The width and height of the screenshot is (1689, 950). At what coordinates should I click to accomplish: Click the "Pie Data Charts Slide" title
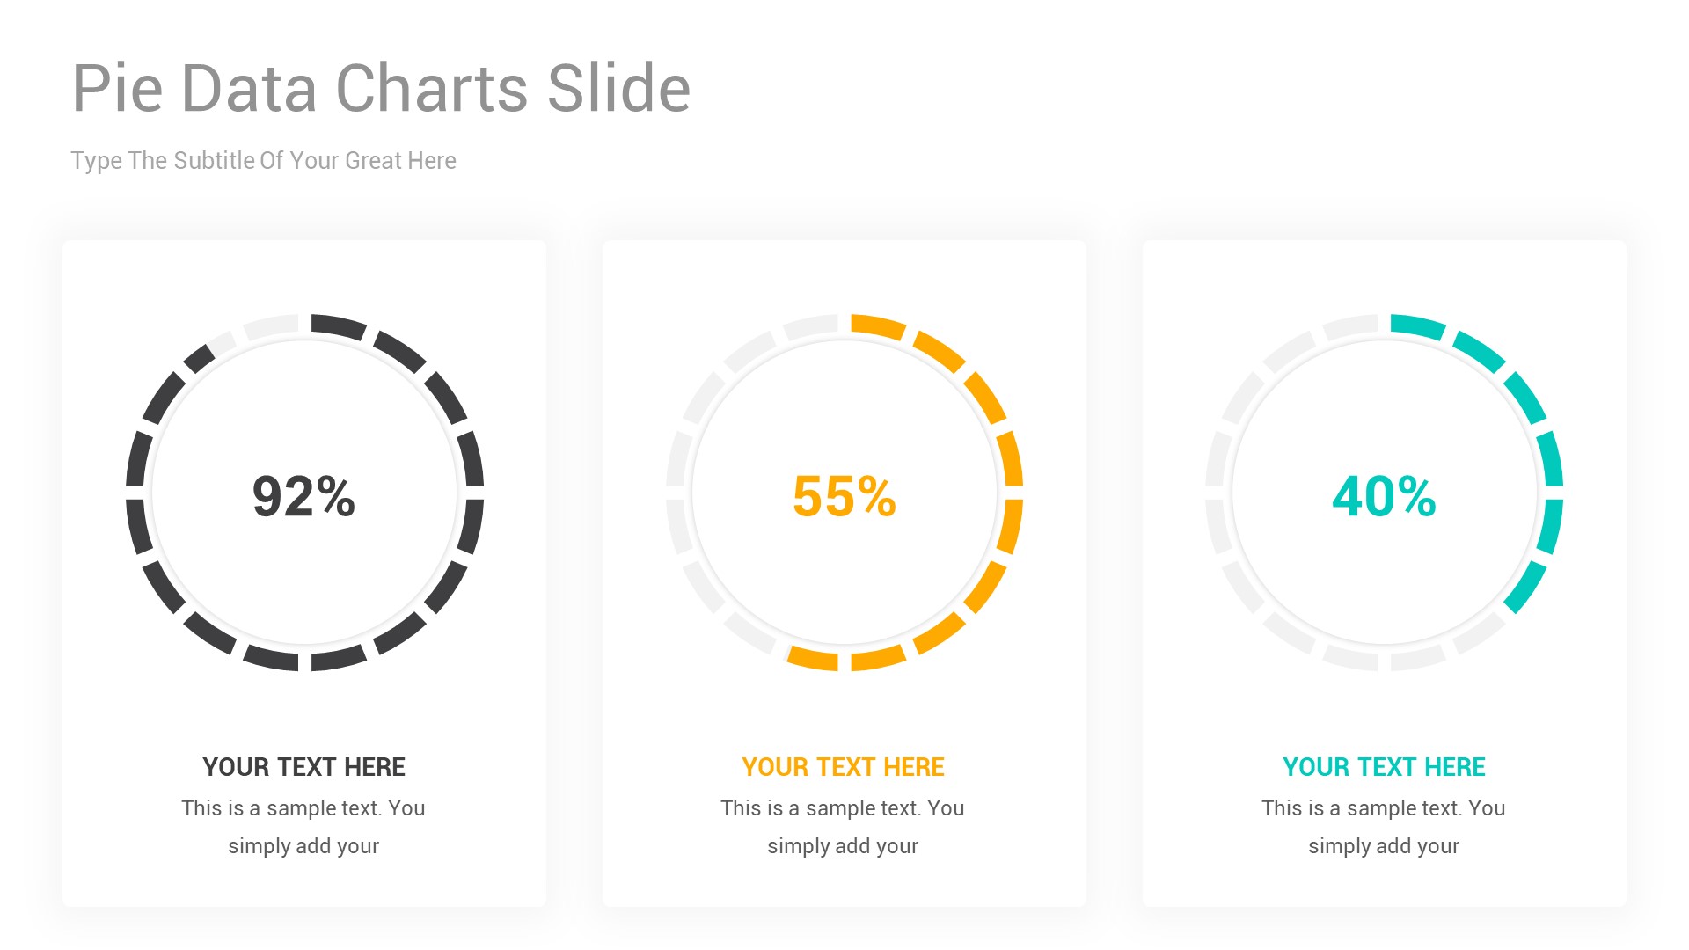click(381, 89)
